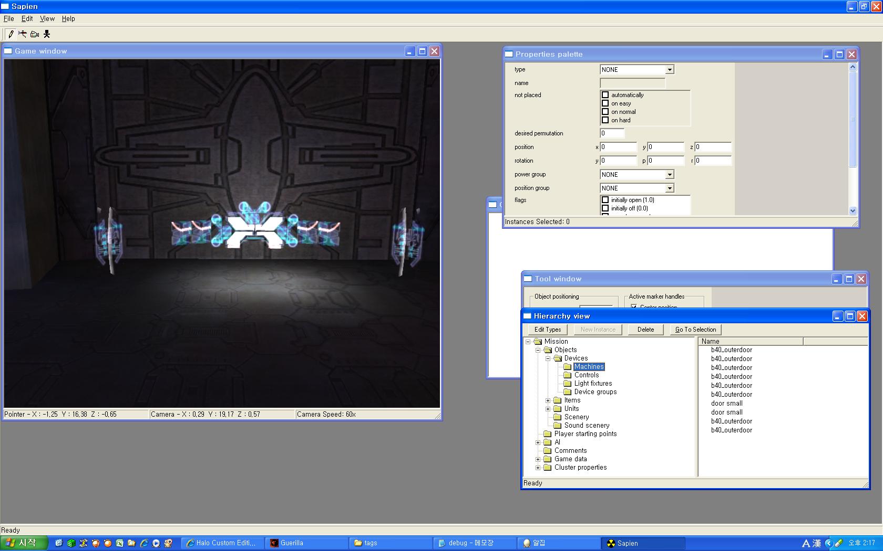Open Guerilla from the taskbar

pyautogui.click(x=307, y=543)
